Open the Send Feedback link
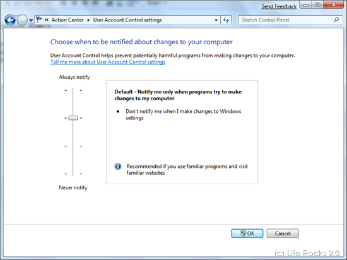Image resolution: width=347 pixels, height=260 pixels. [x=279, y=6]
